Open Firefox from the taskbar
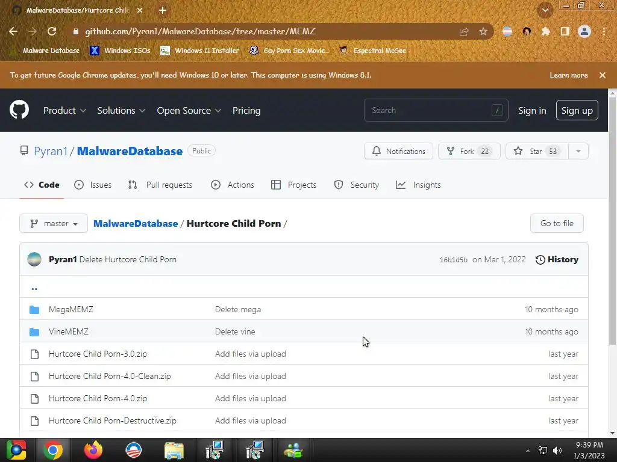 [x=93, y=450]
